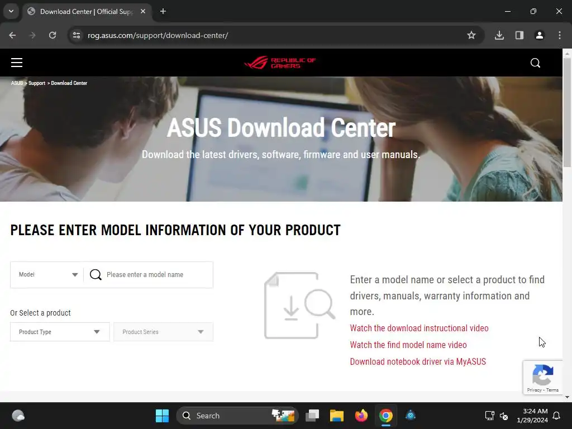Viewport: 572px width, 429px height.
Task: Open Task View on taskbar
Action: 312,416
